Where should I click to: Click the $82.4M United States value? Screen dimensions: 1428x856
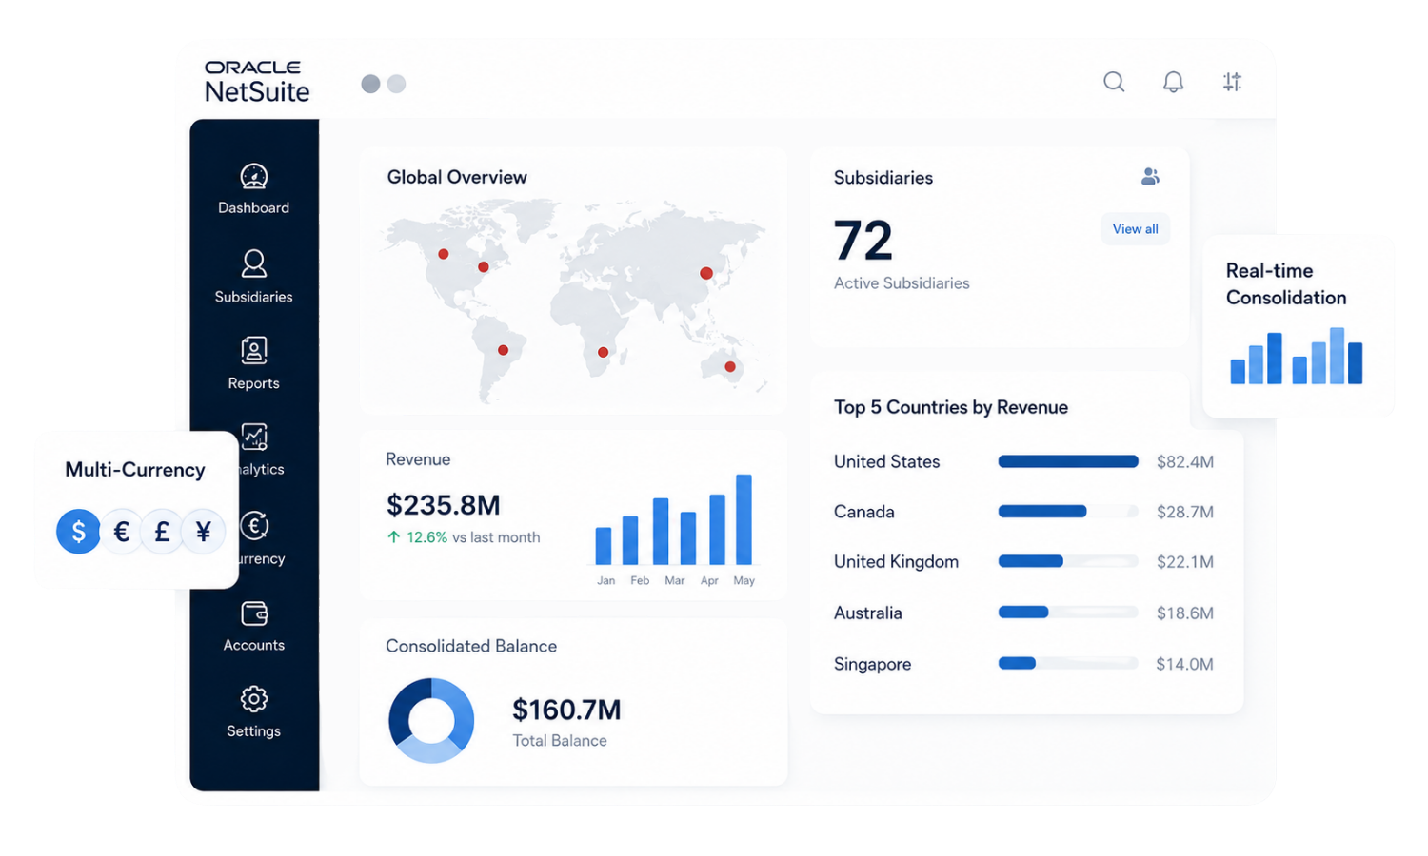(1185, 462)
